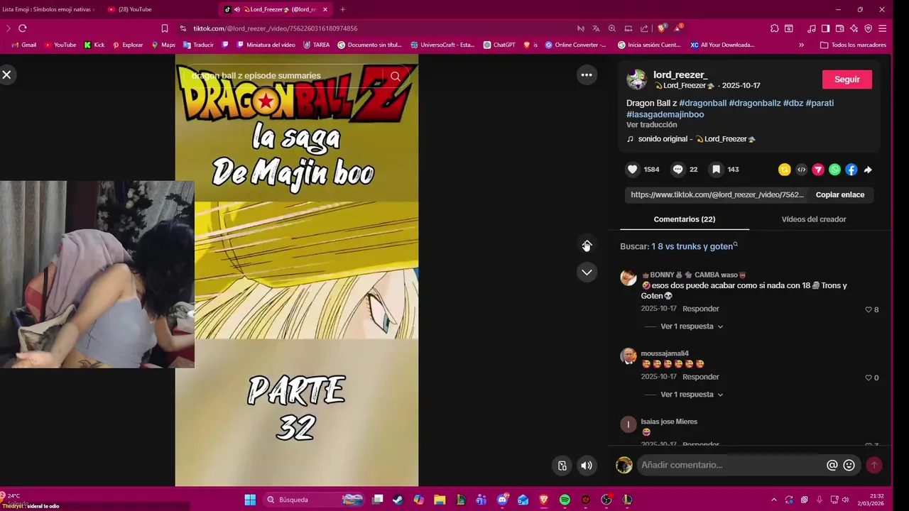
Task: Expand Ver 1 respuesta under moussajamali4's comment
Action: pos(692,395)
